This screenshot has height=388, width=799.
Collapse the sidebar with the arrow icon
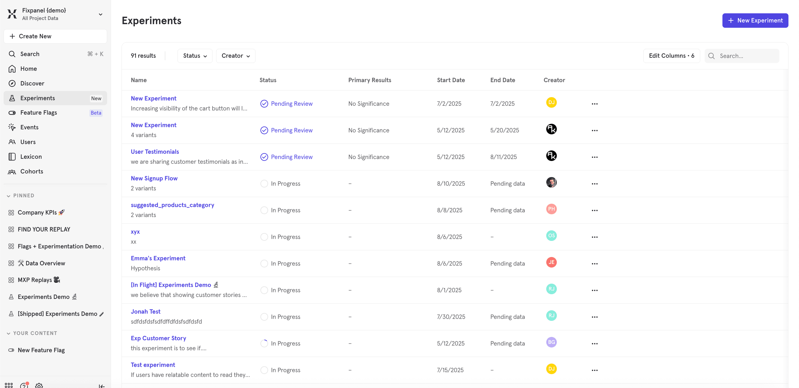[102, 386]
